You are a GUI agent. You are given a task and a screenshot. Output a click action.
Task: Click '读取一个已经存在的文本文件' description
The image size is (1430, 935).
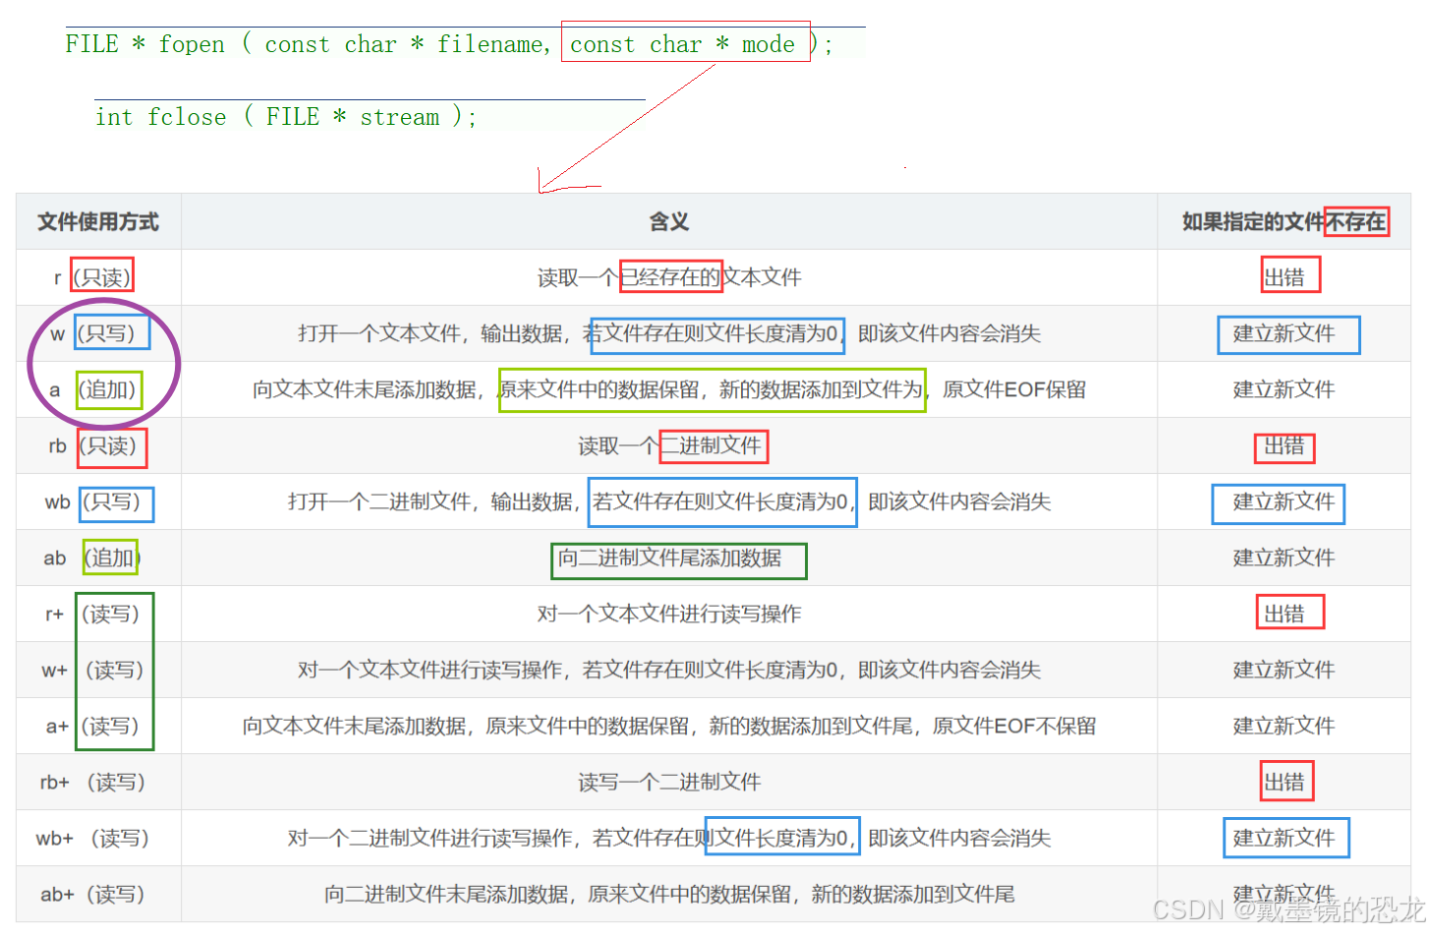[669, 278]
